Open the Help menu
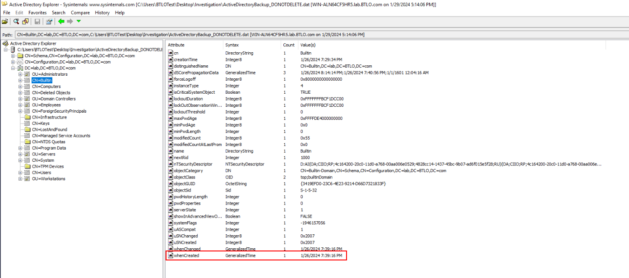 click(x=120, y=13)
